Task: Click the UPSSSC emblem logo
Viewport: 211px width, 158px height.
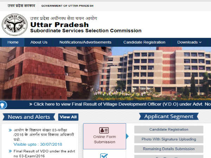Action: pyautogui.click(x=15, y=25)
